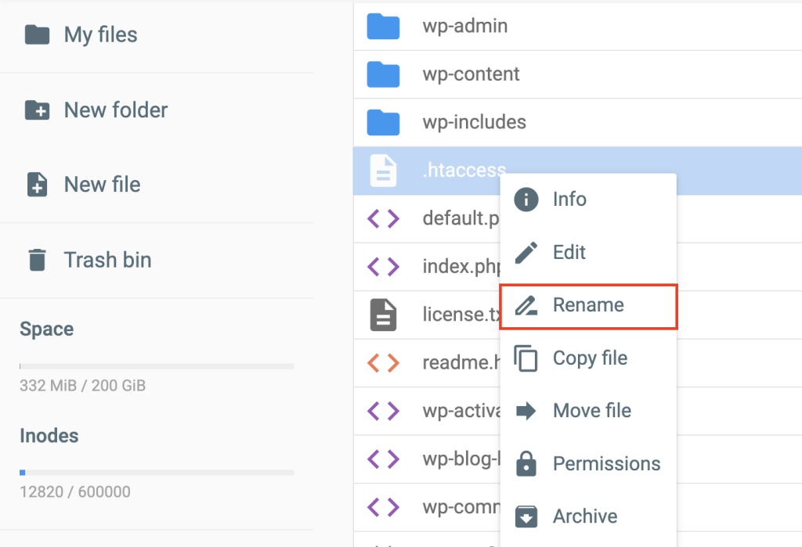The height and width of the screenshot is (547, 802).
Task: Choose Copy file in the context menu
Action: pyautogui.click(x=590, y=358)
